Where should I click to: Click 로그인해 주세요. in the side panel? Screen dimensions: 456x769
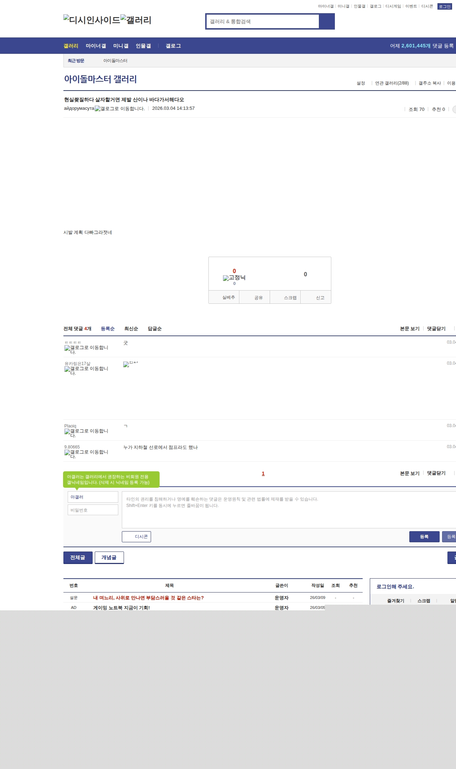click(x=395, y=587)
